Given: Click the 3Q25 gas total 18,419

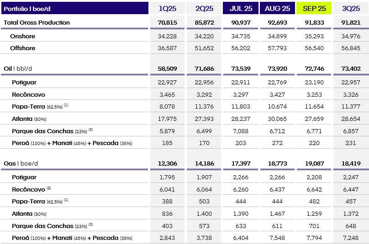Looking at the screenshot, I should [351, 163].
